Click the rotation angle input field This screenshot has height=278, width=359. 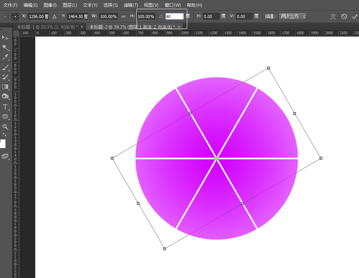[174, 17]
